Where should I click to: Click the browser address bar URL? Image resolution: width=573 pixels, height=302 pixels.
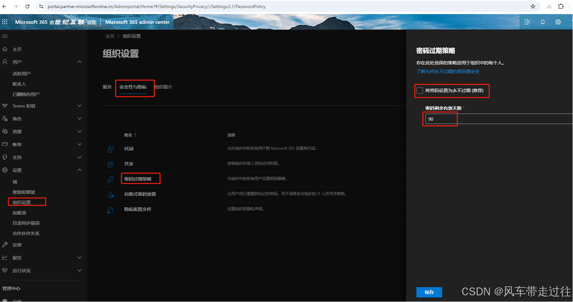[x=156, y=7]
